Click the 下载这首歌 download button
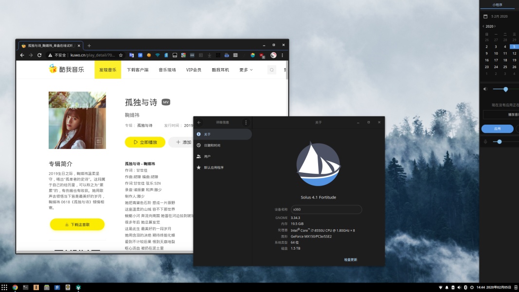The width and height of the screenshot is (519, 292). coord(77,224)
